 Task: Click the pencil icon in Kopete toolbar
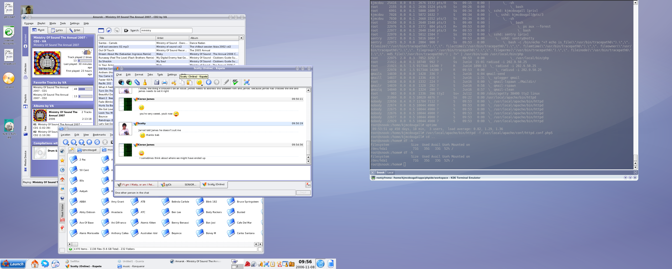click(x=226, y=82)
